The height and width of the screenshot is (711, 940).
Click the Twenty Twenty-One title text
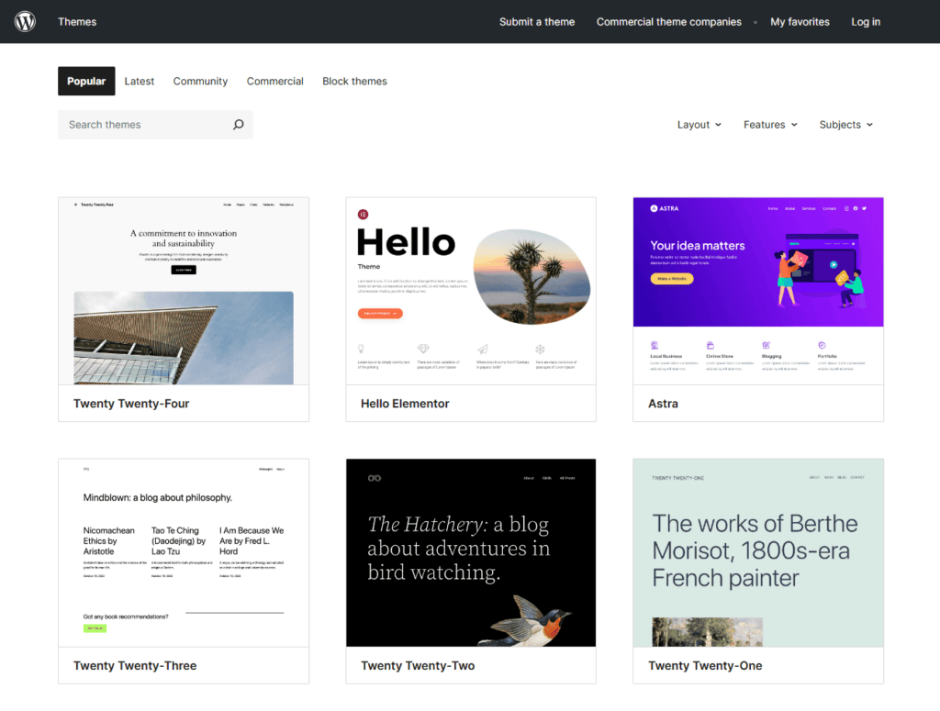[x=705, y=665]
